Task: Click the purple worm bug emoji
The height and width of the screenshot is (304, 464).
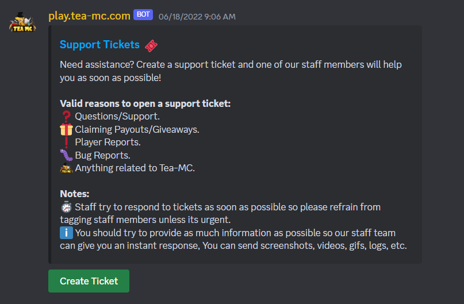Action: (66, 155)
